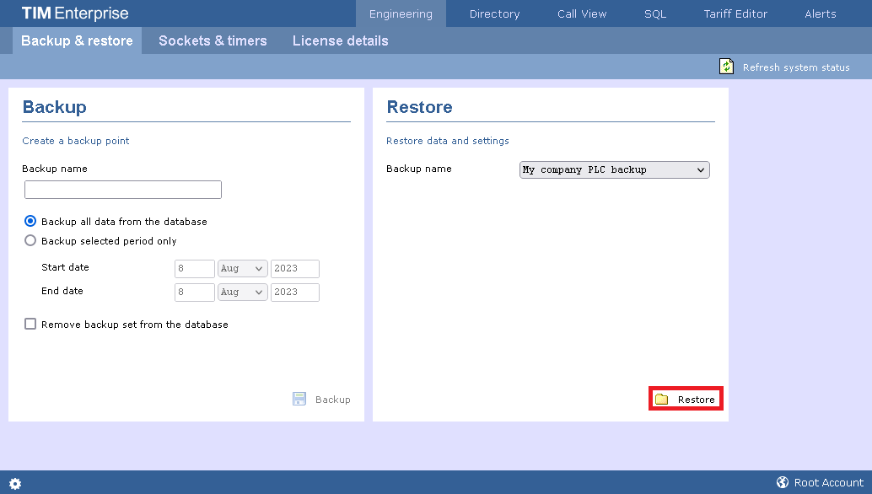Click the End date year field
This screenshot has width=872, height=494.
(294, 293)
